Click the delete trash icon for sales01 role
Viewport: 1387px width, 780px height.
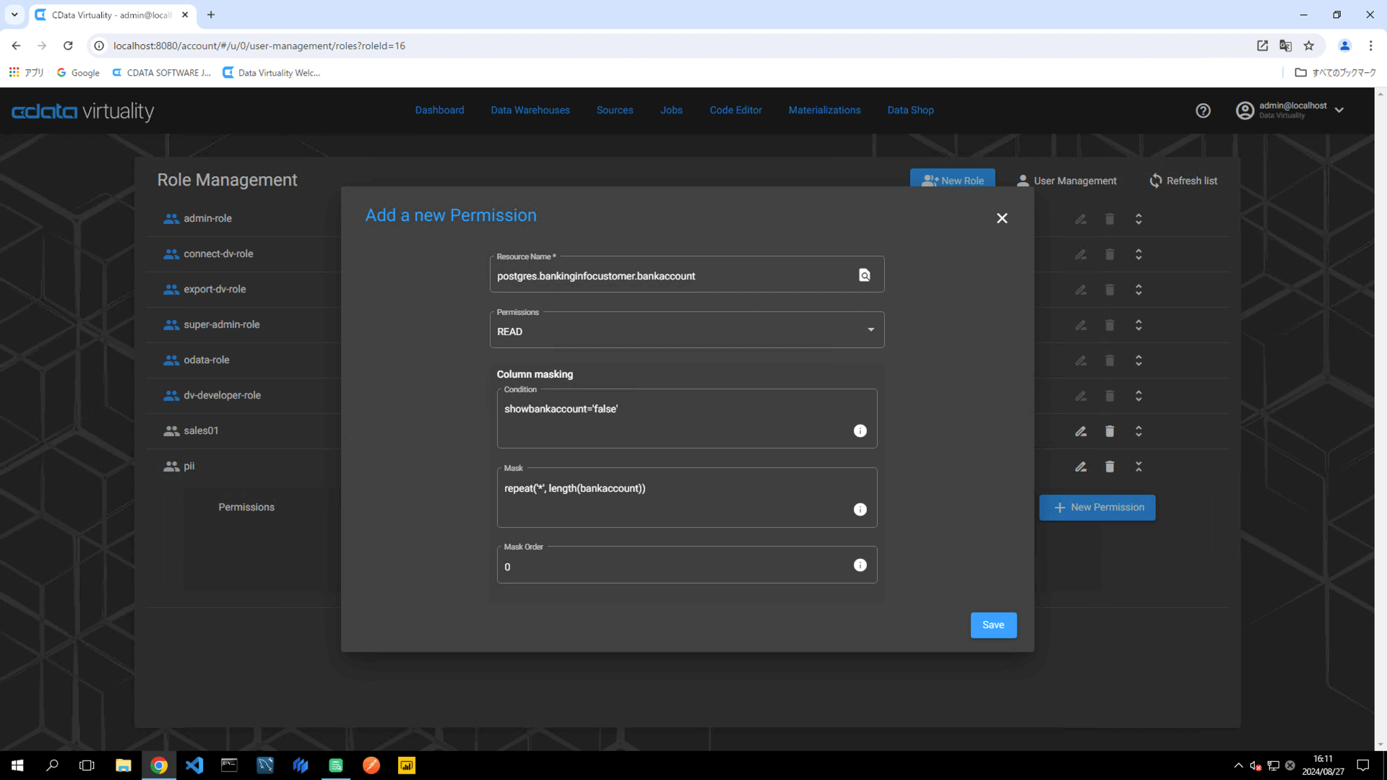[1110, 431]
